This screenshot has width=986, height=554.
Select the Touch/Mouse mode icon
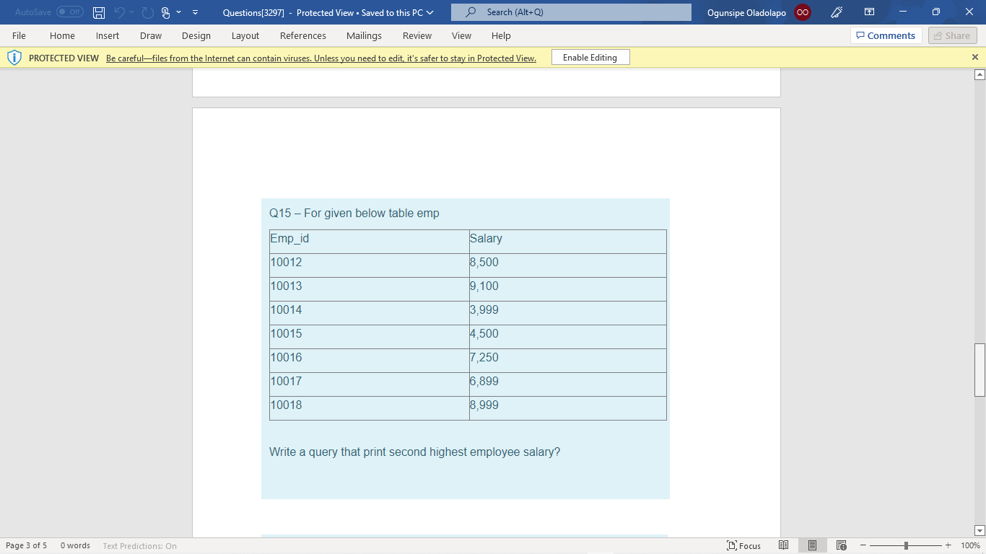pyautogui.click(x=167, y=12)
